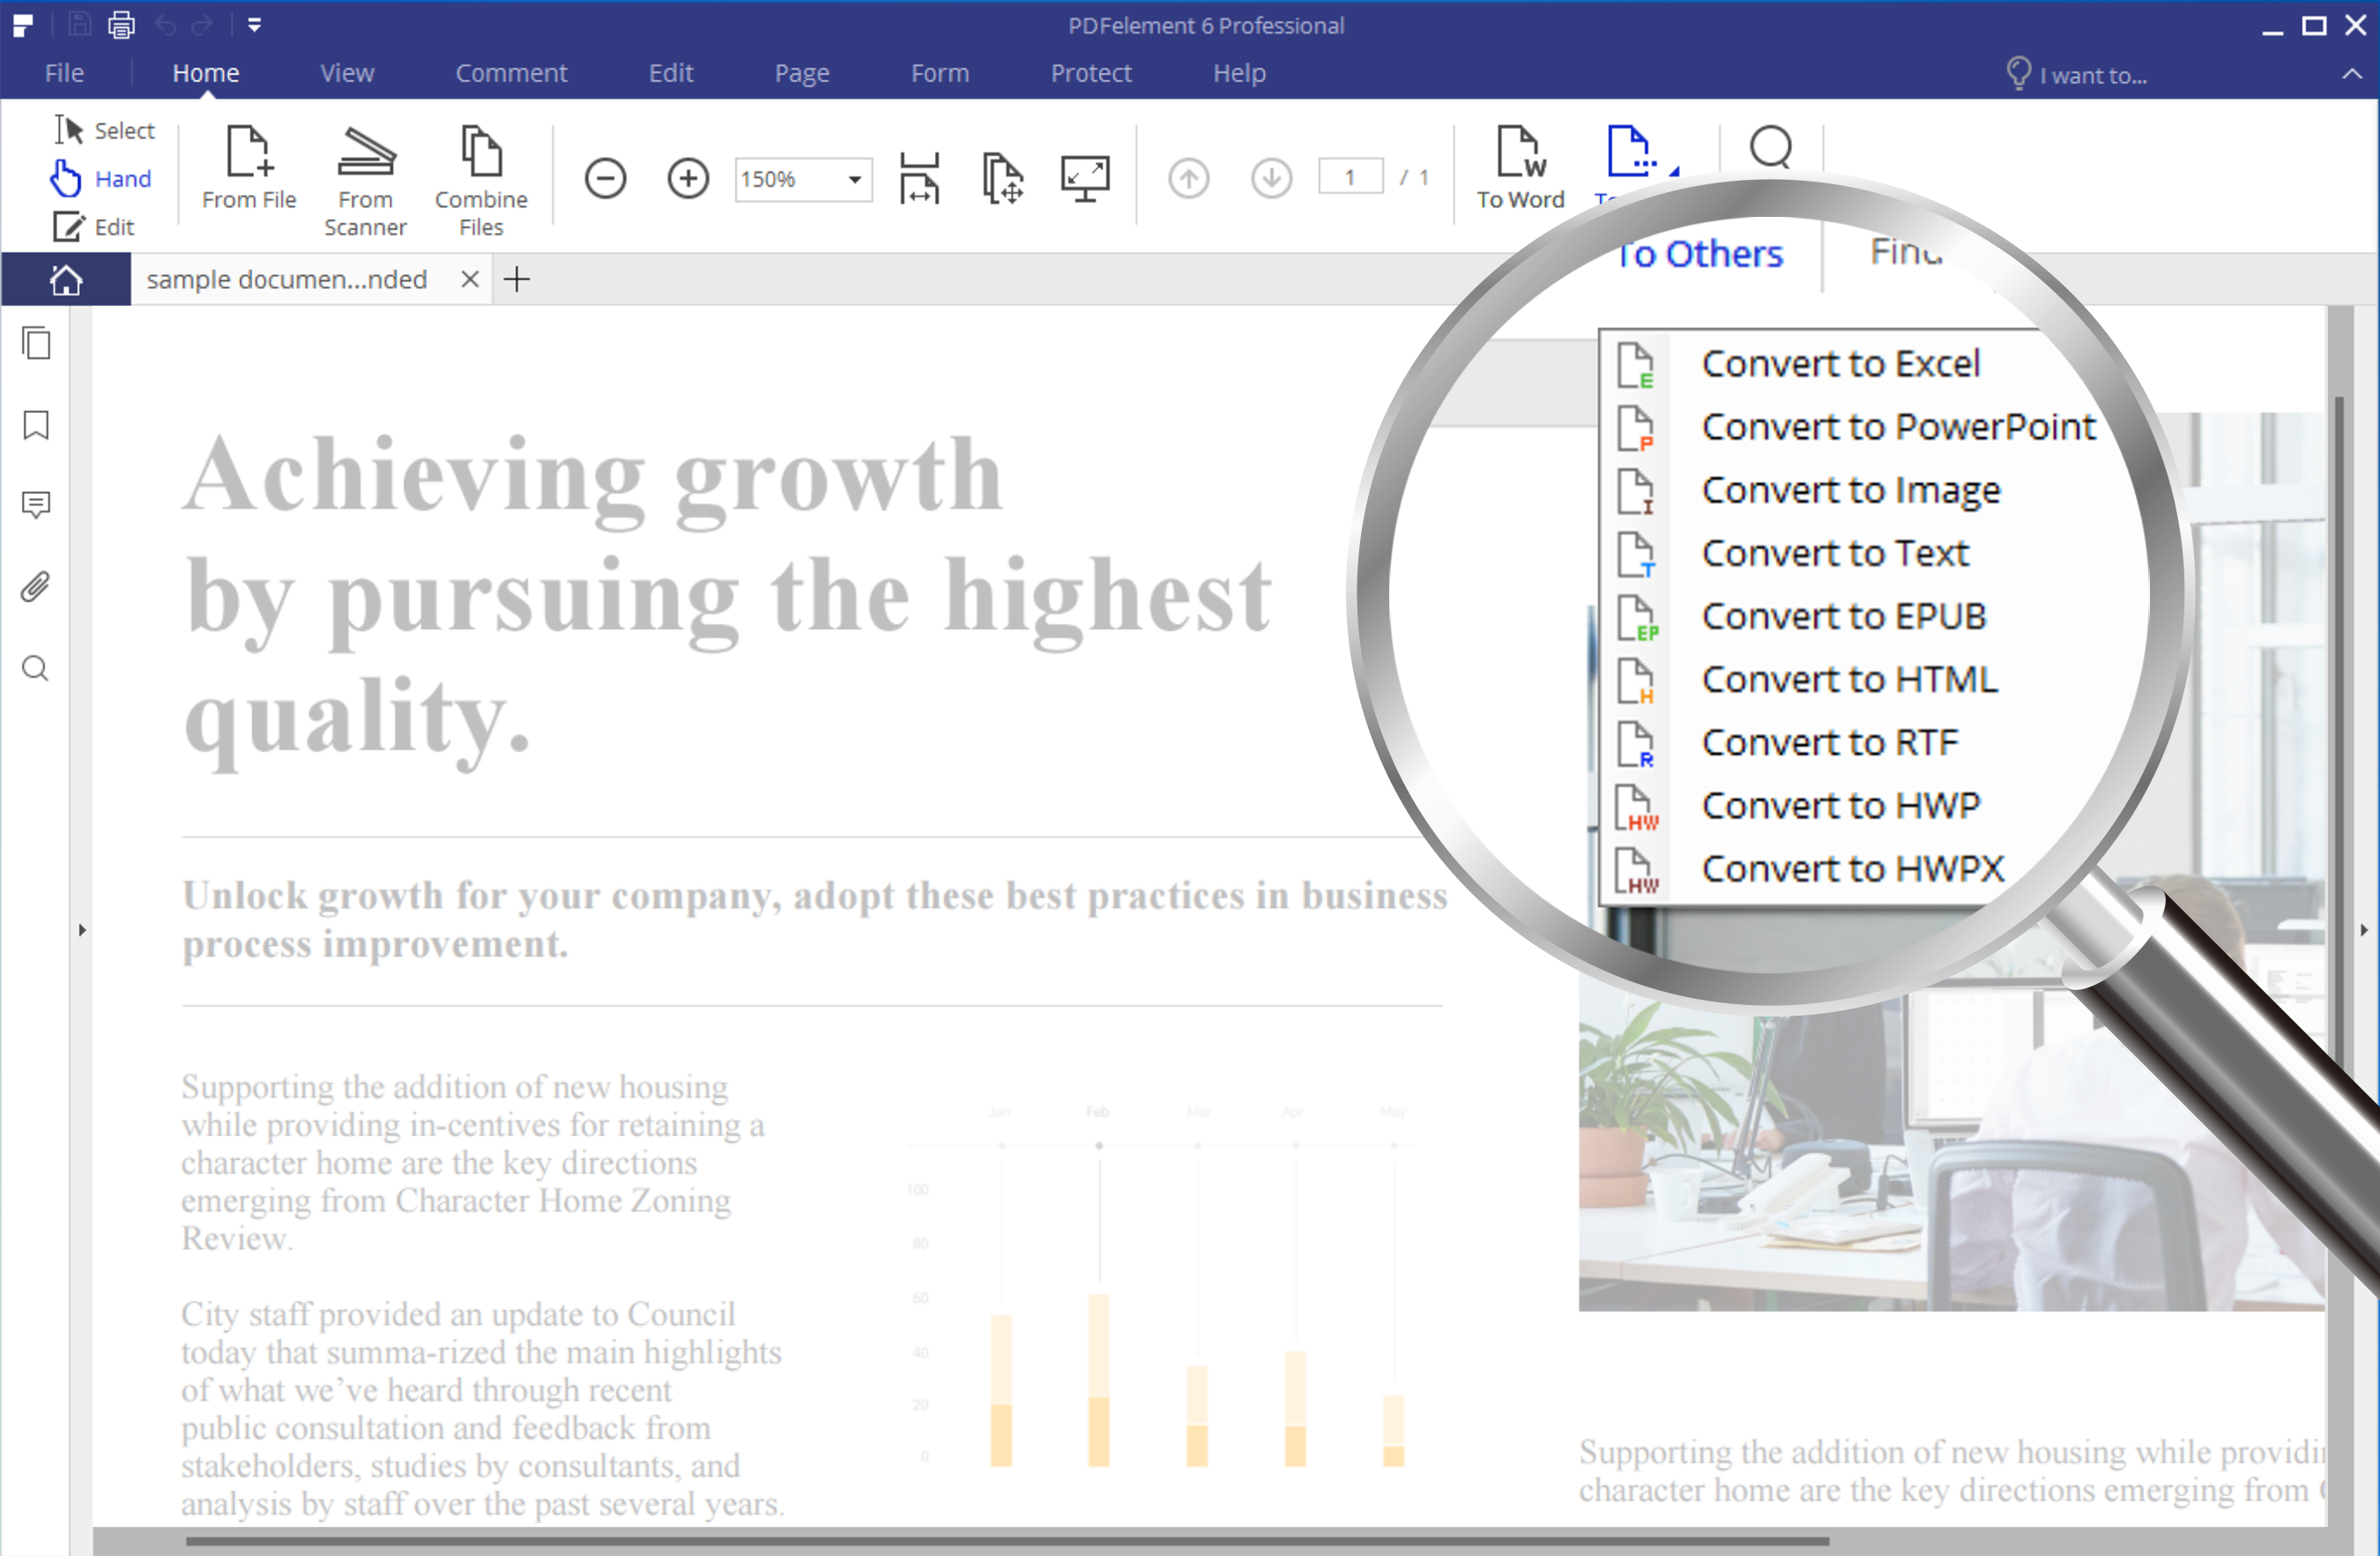
Task: Zoom out with minus icon
Action: 605,178
